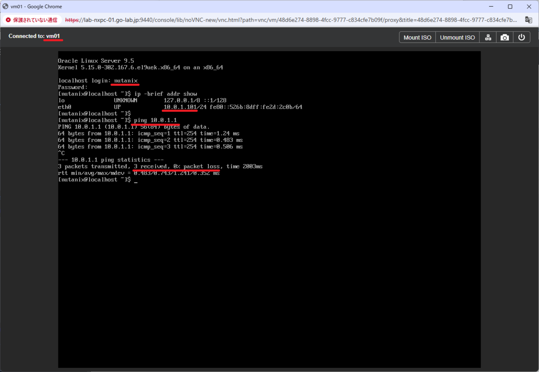This screenshot has height=372, width=539.
Task: Click the 'Oracle Linux Server 9.5' line
Action: (96, 61)
